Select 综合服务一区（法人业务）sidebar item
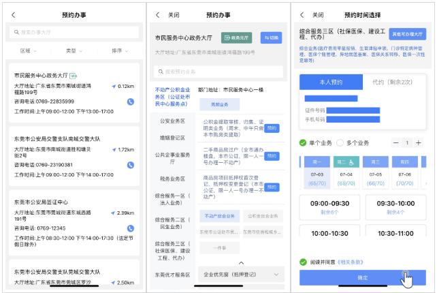The height and width of the screenshot is (293, 437). pyautogui.click(x=172, y=199)
